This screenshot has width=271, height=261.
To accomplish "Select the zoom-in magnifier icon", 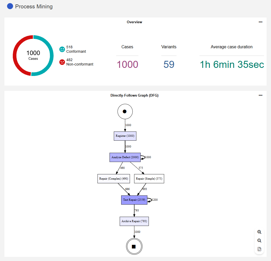I will (259, 232).
